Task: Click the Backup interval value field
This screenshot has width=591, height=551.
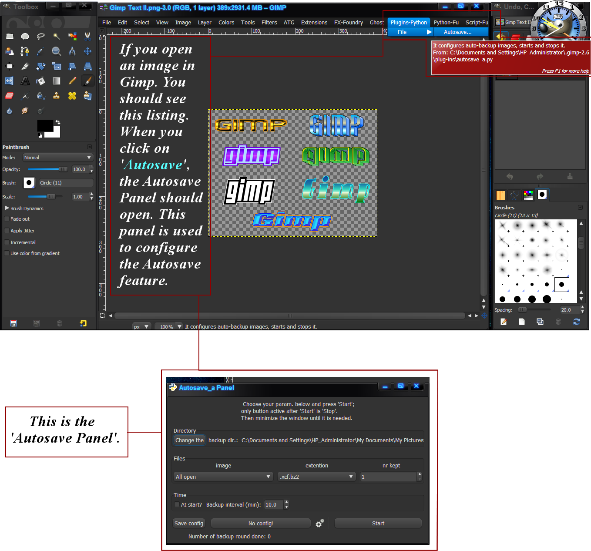Action: pyautogui.click(x=274, y=505)
